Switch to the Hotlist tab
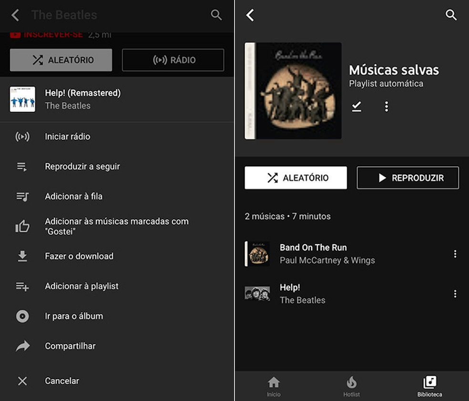Screen dimensions: 469x401 [x=351, y=386]
